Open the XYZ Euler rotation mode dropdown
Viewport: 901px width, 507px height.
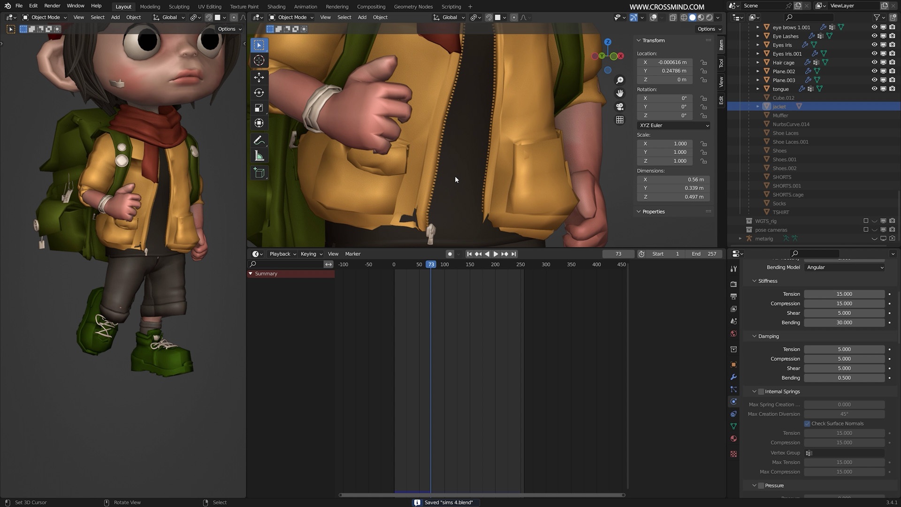pyautogui.click(x=674, y=125)
